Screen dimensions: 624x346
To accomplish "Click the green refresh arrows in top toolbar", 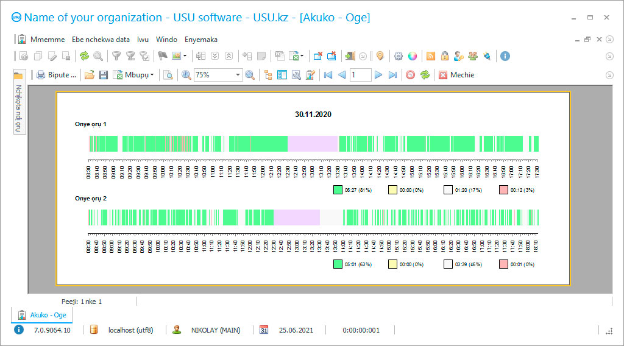I will point(84,56).
